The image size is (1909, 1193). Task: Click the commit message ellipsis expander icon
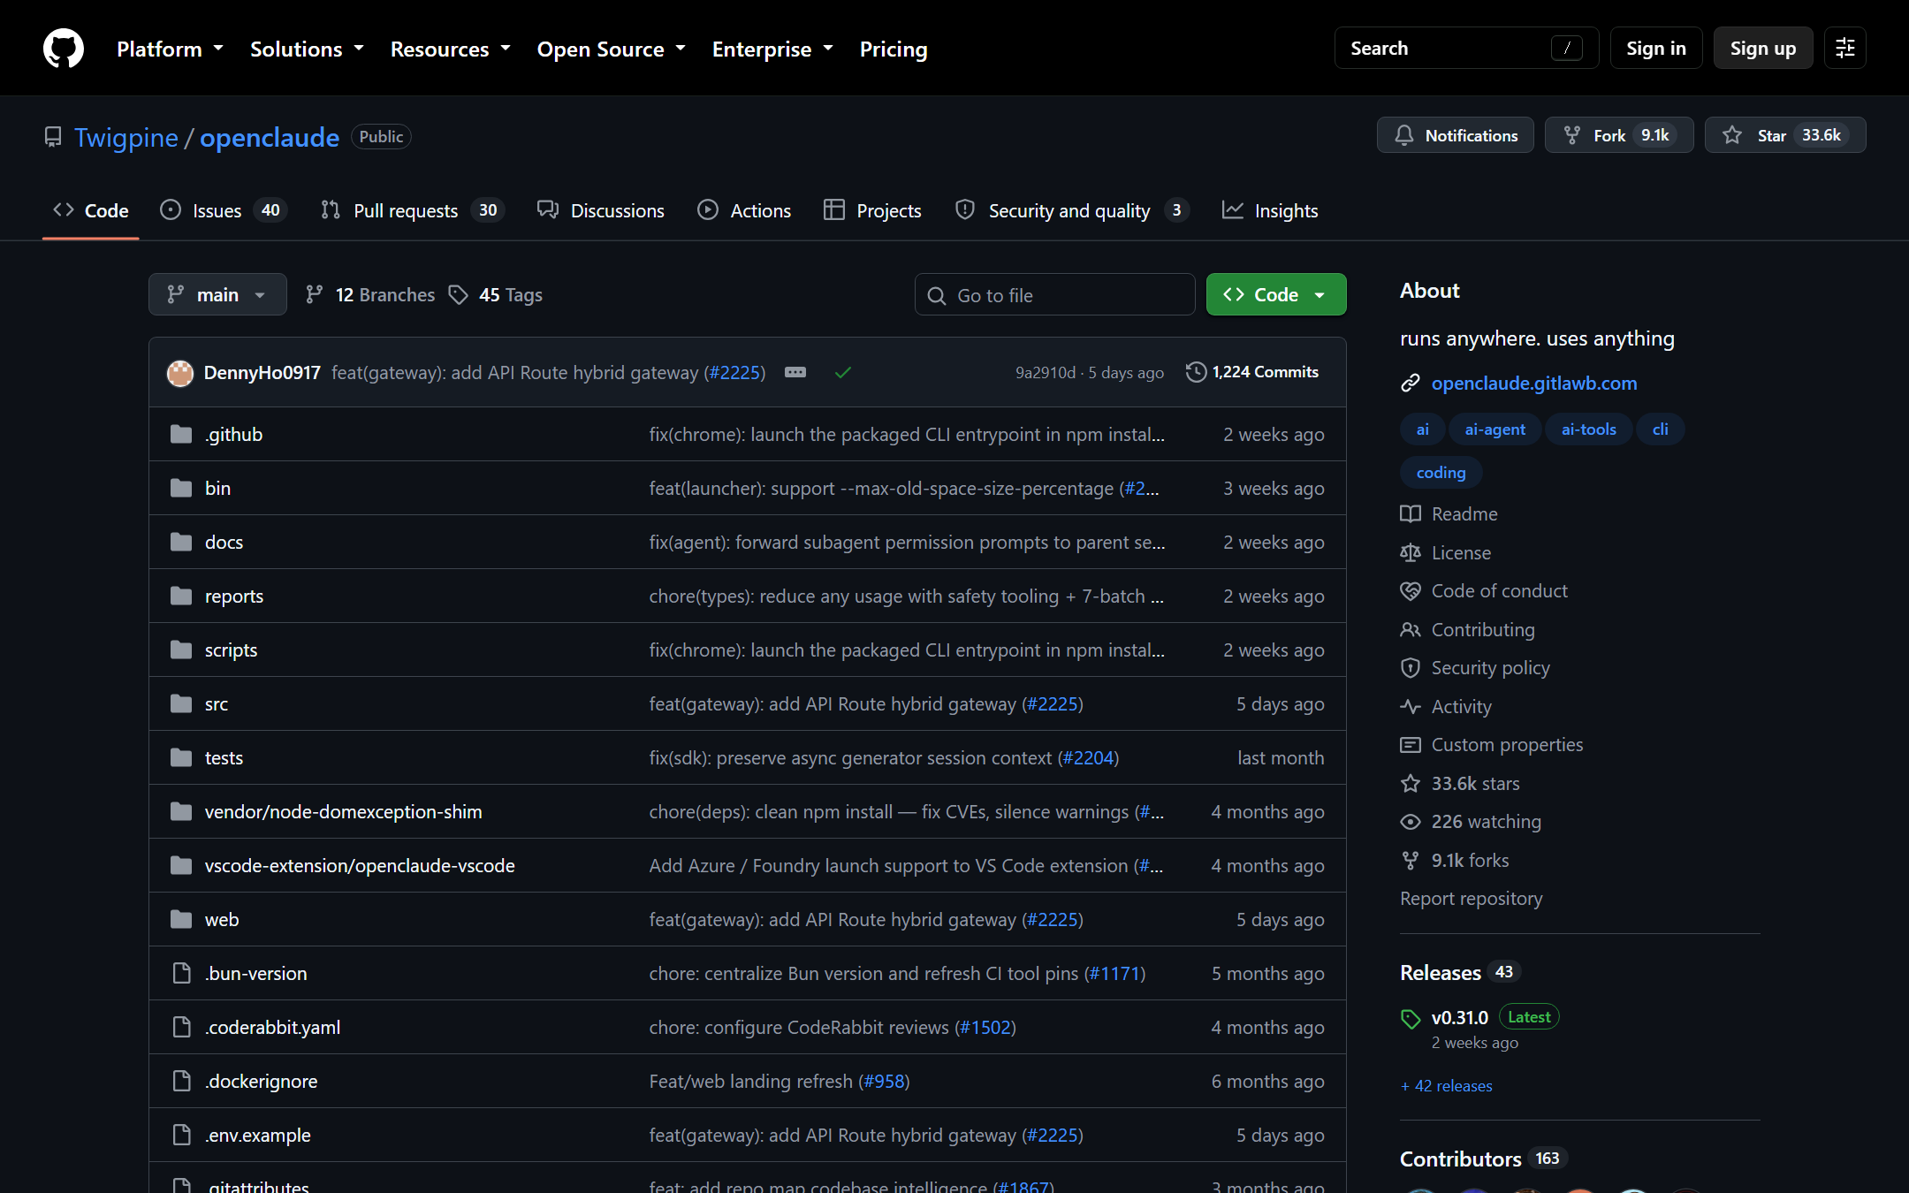(795, 372)
